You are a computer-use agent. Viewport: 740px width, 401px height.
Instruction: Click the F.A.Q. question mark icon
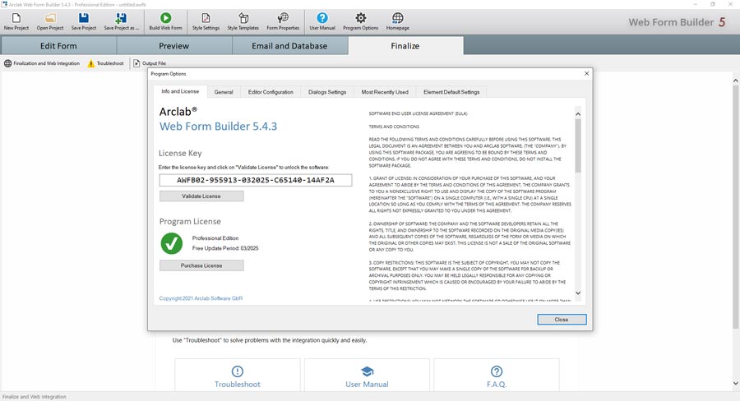(497, 371)
